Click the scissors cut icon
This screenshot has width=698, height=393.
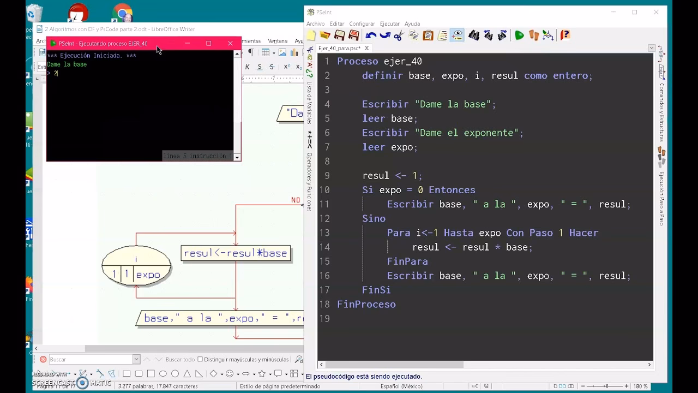[399, 35]
